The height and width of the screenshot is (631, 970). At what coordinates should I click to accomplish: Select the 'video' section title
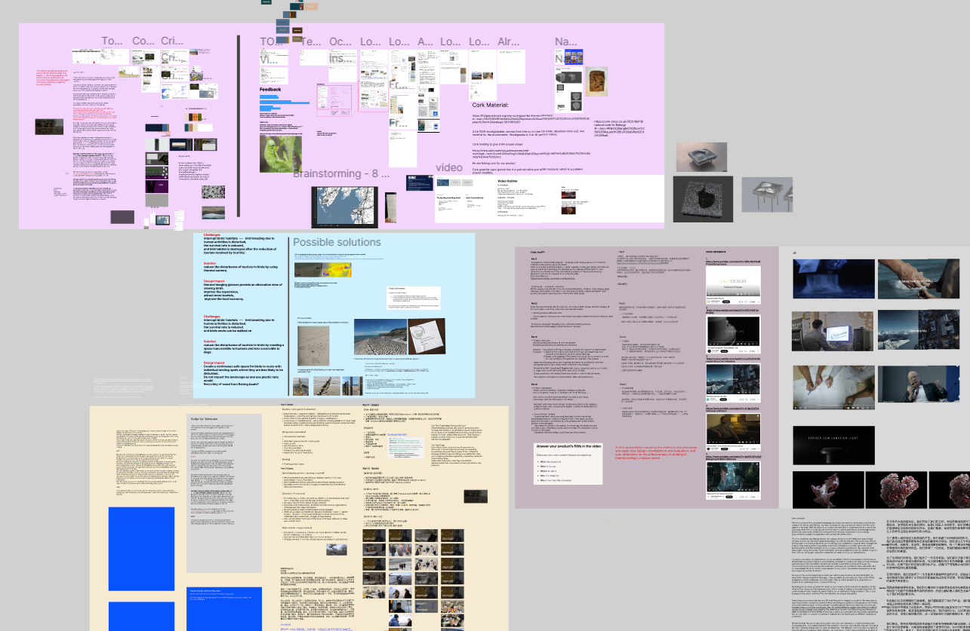[x=449, y=167]
